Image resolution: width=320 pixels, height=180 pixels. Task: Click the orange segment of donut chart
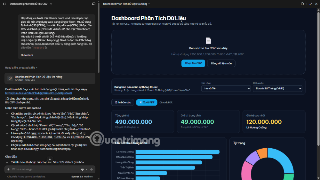pyautogui.click(x=262, y=153)
